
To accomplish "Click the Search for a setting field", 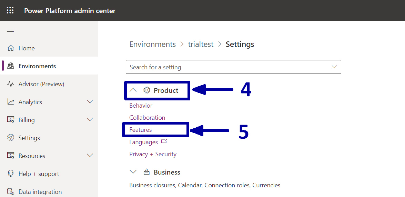I will (233, 67).
